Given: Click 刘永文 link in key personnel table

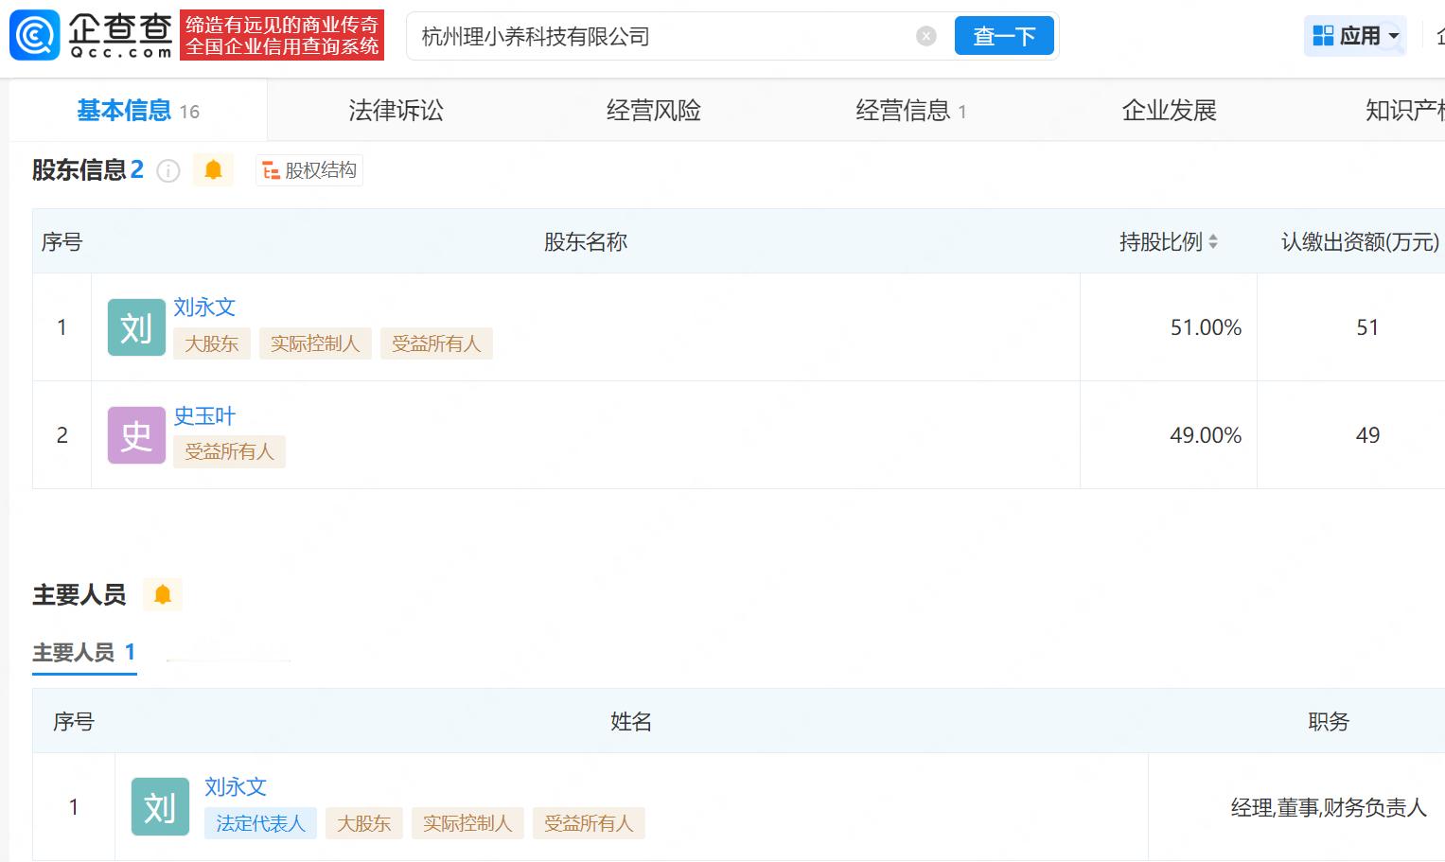Looking at the screenshot, I should coord(236,787).
